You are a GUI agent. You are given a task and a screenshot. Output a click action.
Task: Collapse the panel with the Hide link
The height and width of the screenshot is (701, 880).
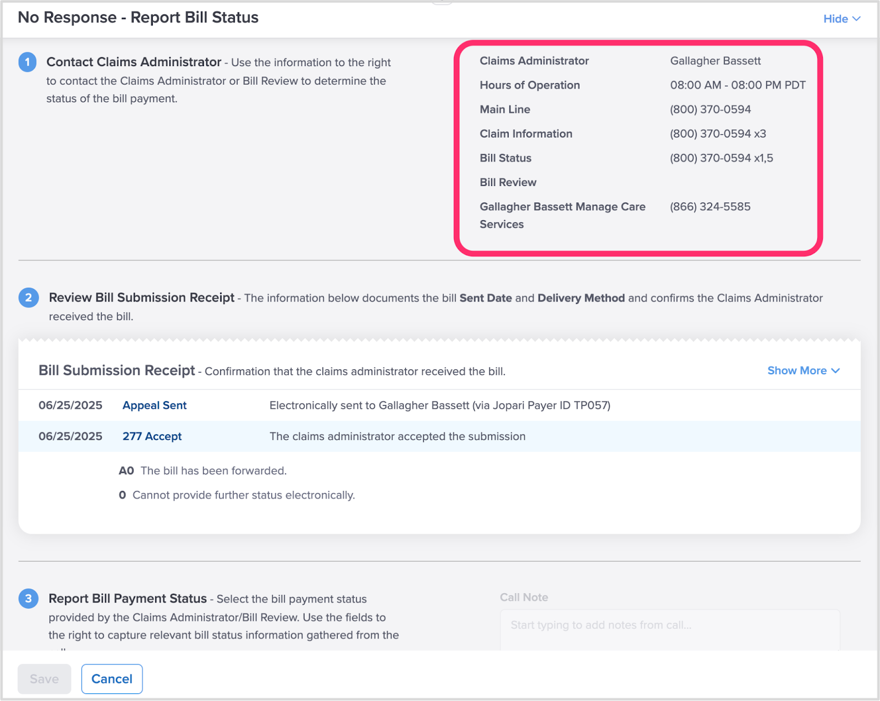tap(842, 19)
